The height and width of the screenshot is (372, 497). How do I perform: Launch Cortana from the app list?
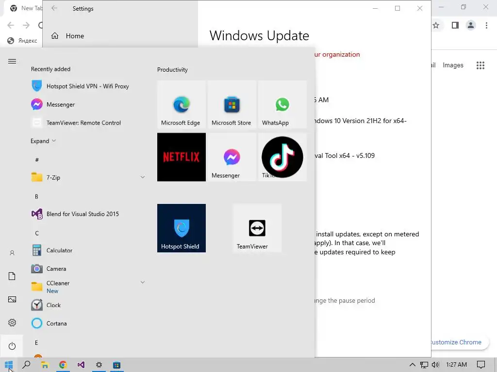pos(87,324)
